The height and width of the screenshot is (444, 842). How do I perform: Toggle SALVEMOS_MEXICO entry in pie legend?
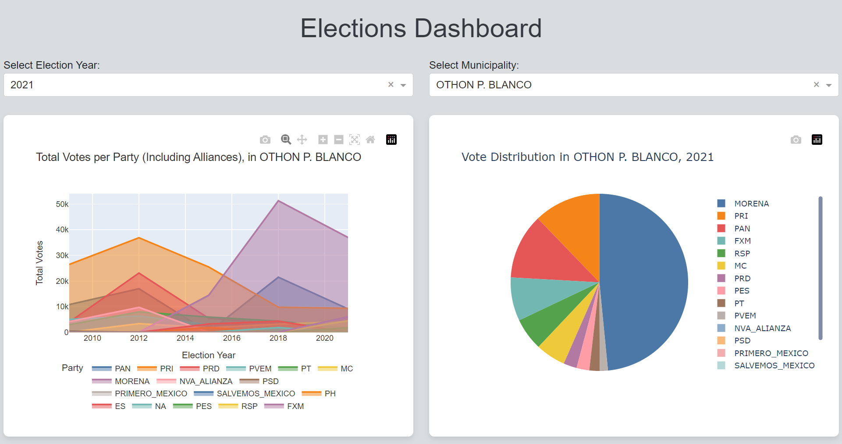coord(774,365)
